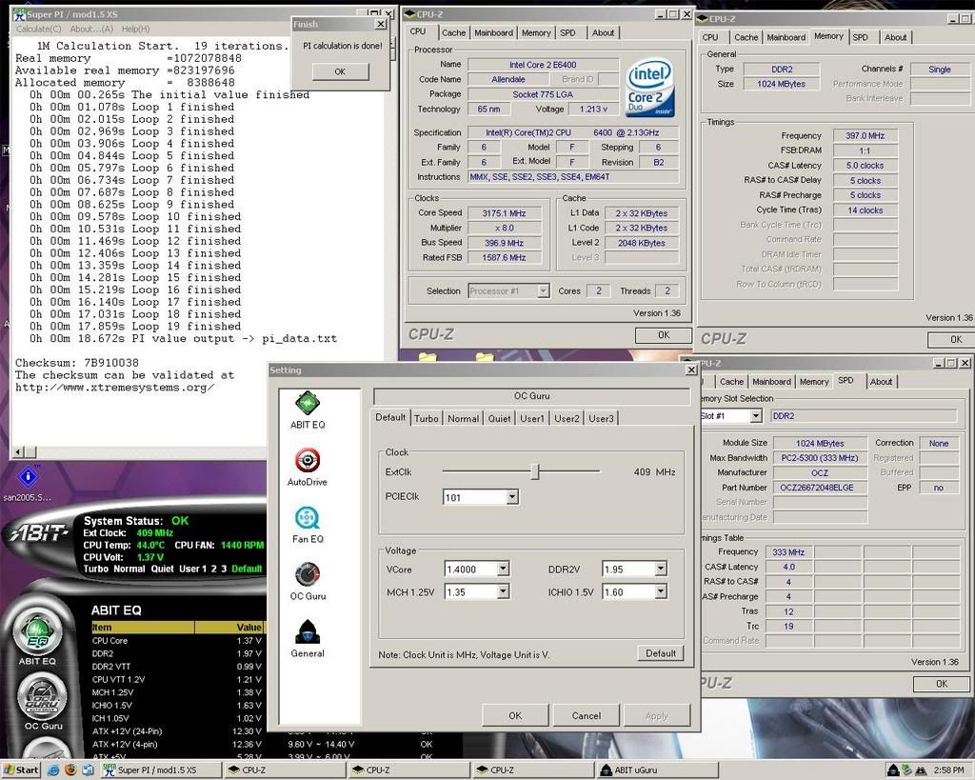Click OK in the PI calculation done dialog
This screenshot has width=975, height=780.
click(x=340, y=71)
